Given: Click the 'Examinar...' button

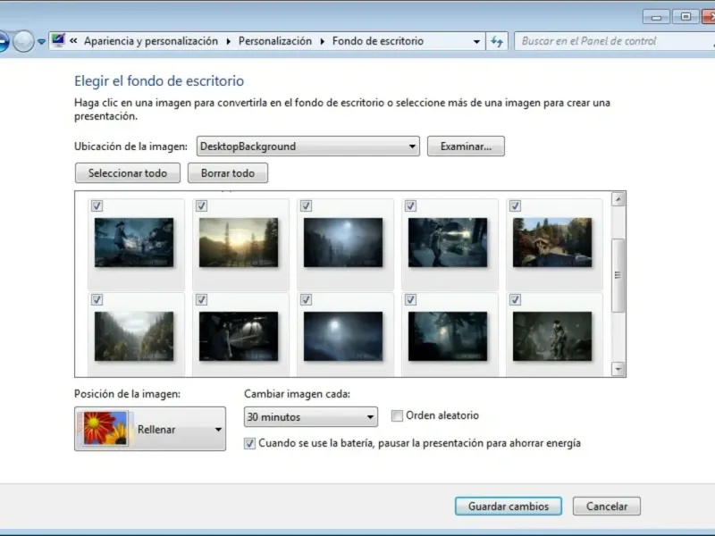Looking at the screenshot, I should tap(466, 147).
